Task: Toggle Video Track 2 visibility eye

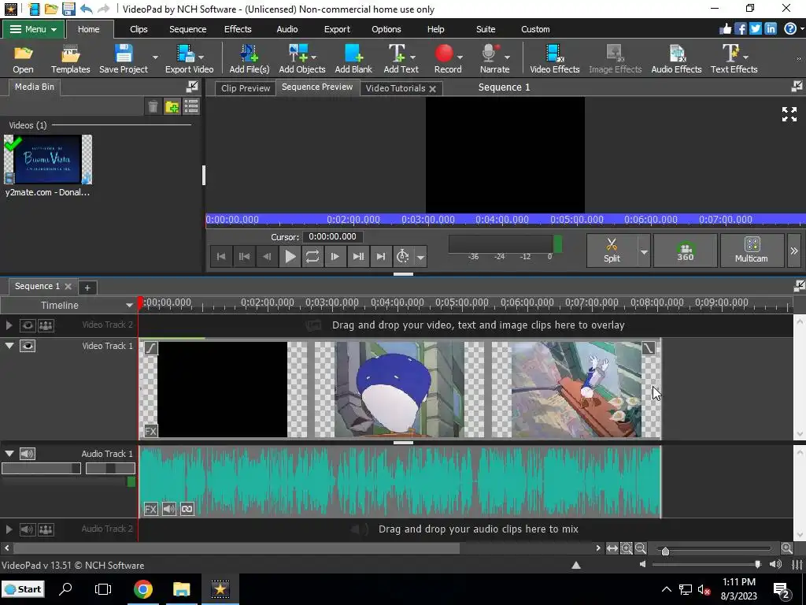Action: [28, 325]
